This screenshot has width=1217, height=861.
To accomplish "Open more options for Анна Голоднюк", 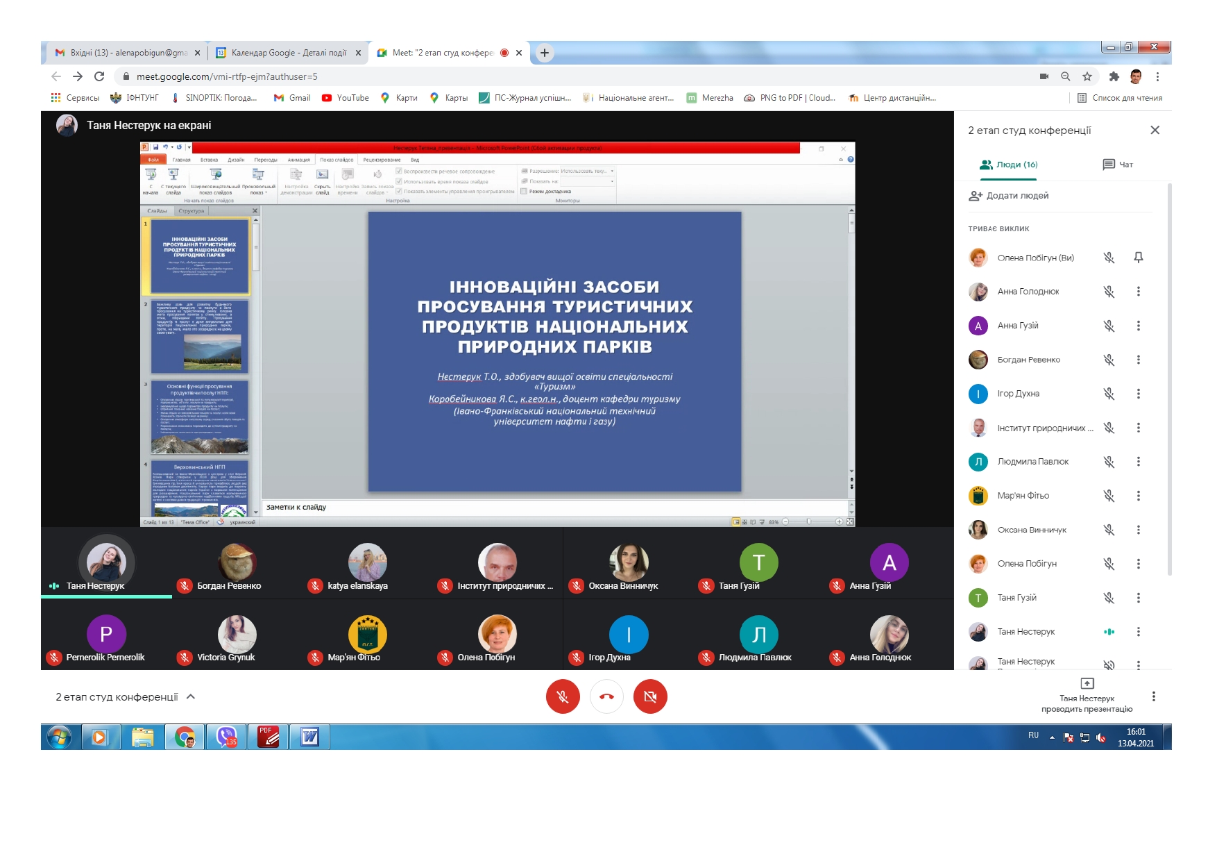I will pos(1138,292).
